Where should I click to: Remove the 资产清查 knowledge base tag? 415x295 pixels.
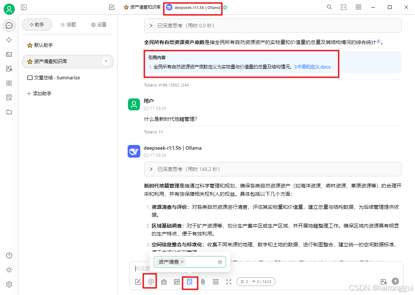pyautogui.click(x=182, y=262)
